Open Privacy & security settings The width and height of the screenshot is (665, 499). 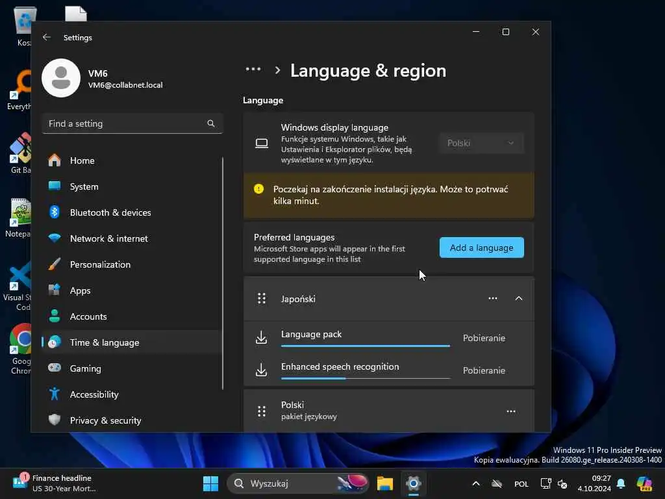(132, 420)
